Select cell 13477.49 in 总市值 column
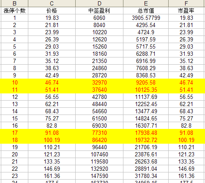 click(x=146, y=111)
